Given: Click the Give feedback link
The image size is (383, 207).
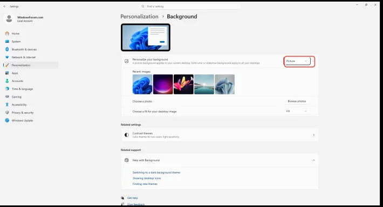Looking at the screenshot, I should click(x=136, y=204).
